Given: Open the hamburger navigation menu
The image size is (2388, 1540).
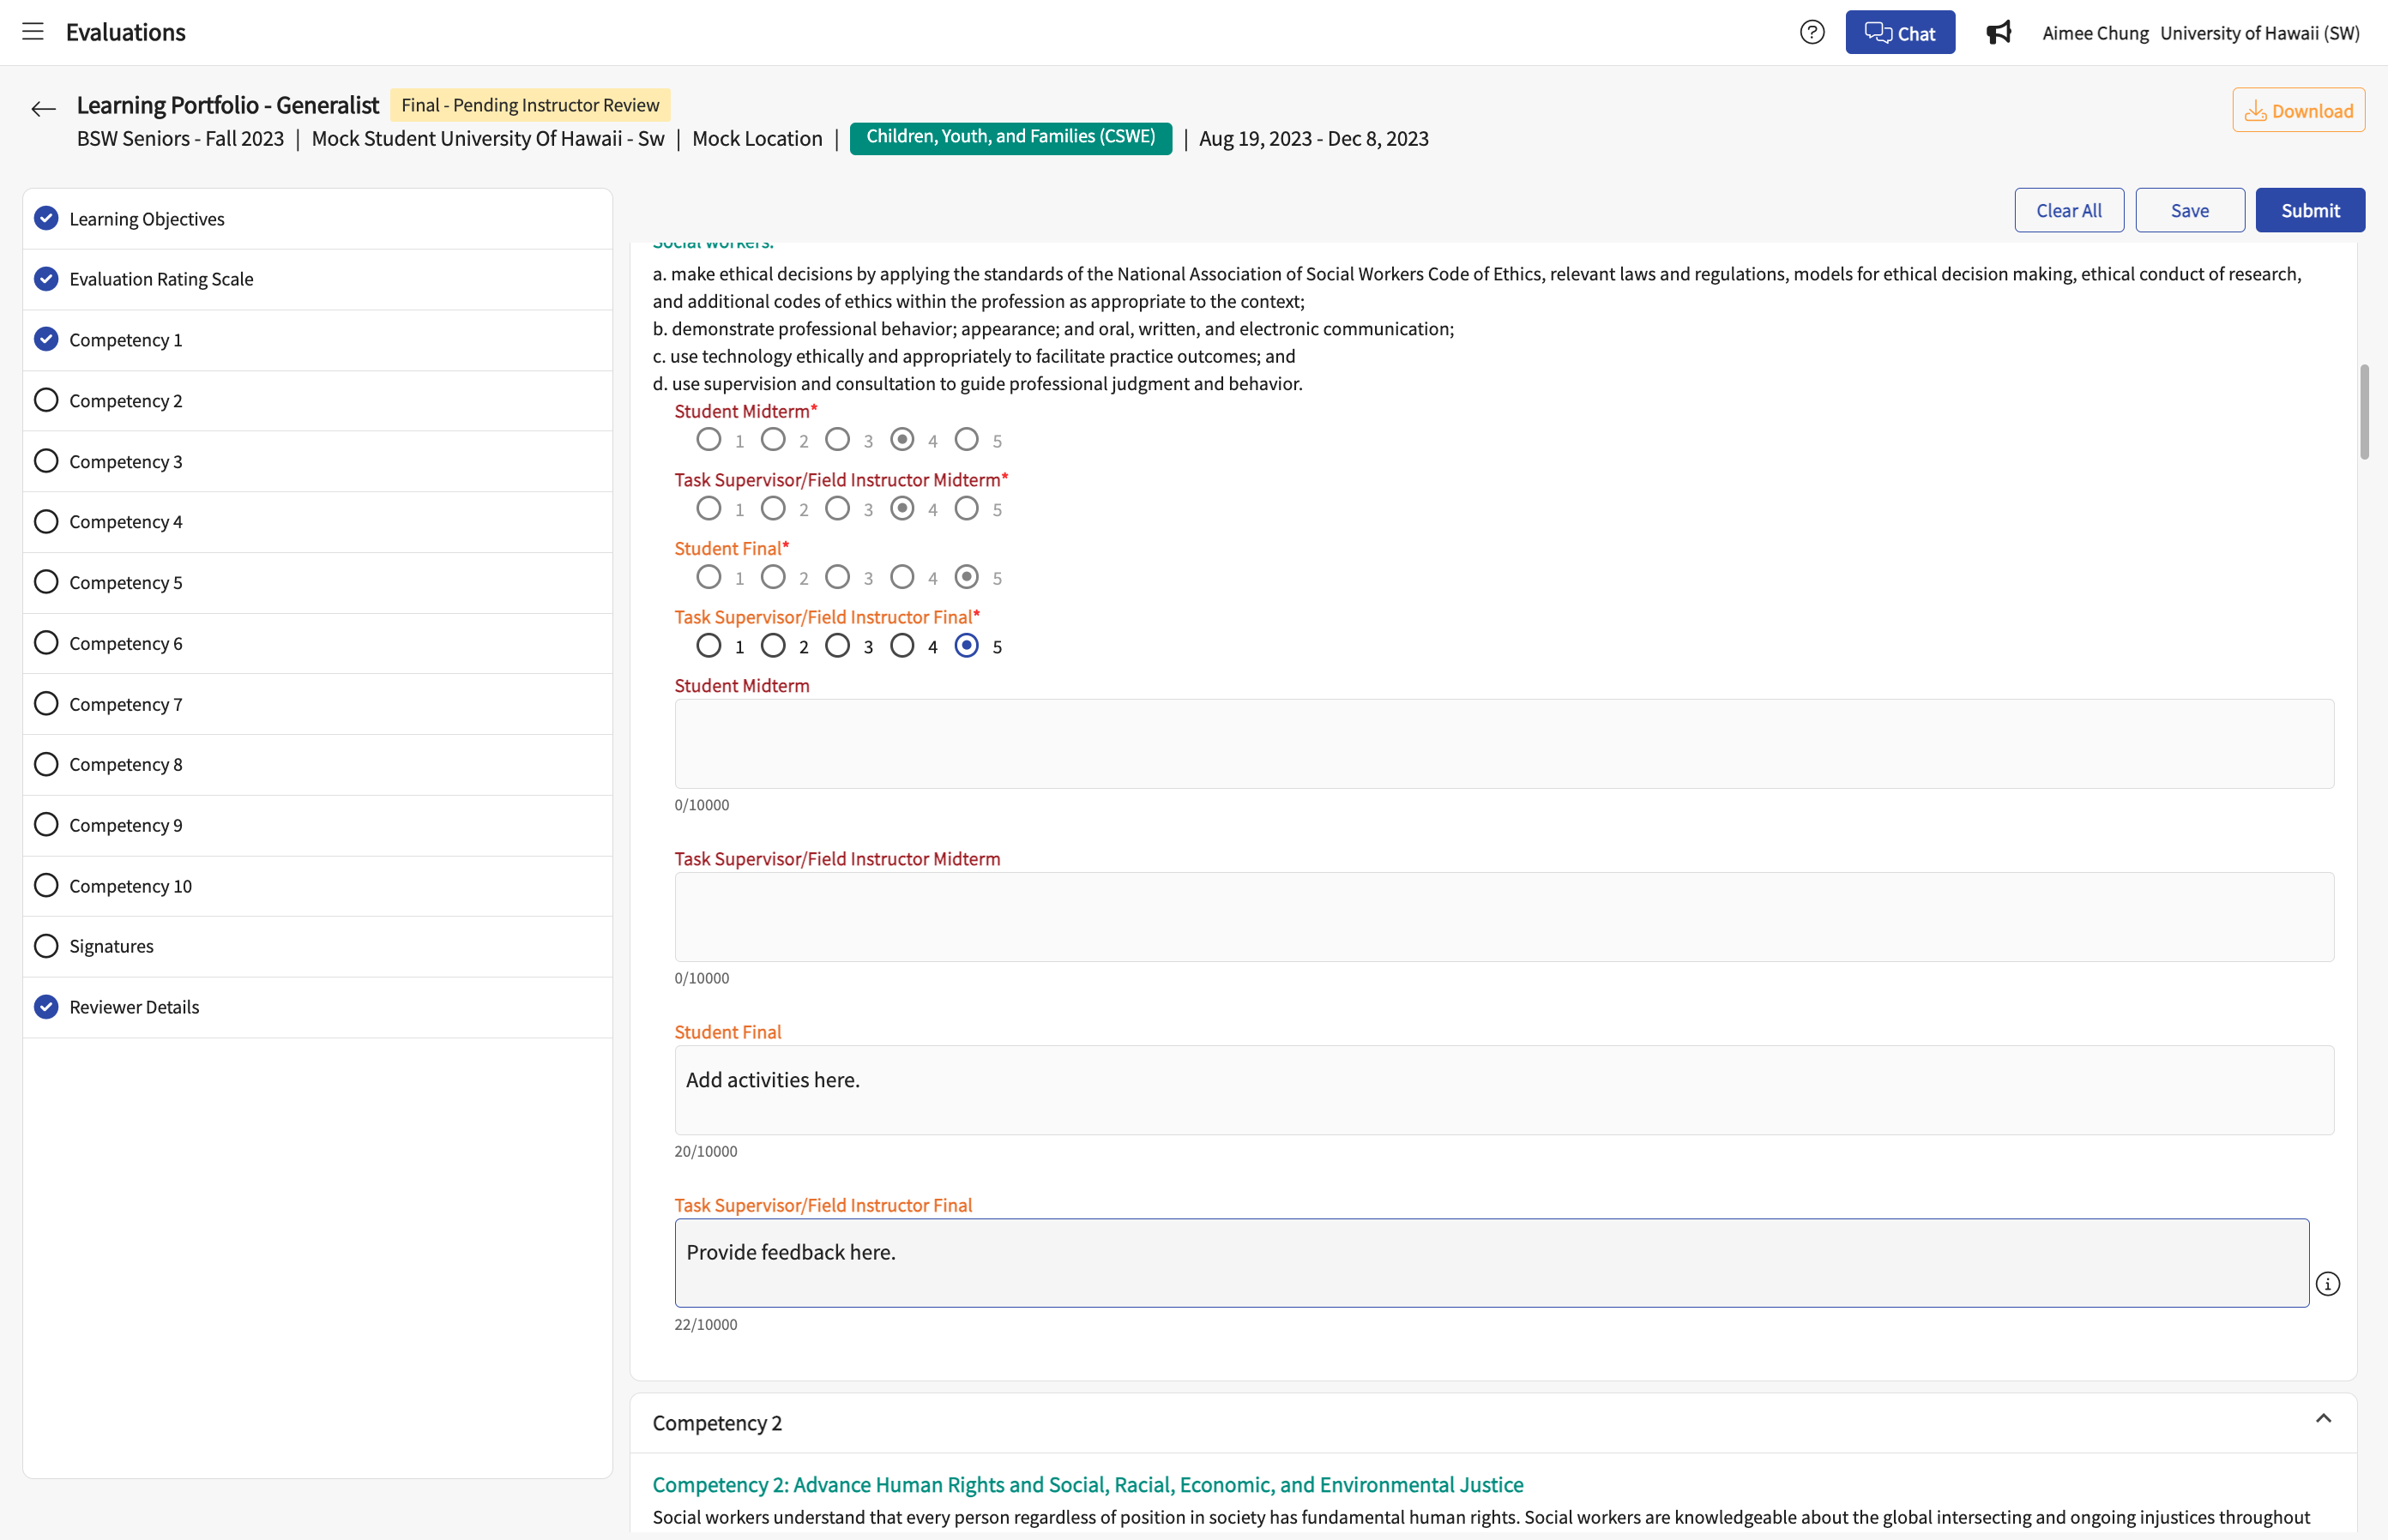Looking at the screenshot, I should tap(33, 32).
